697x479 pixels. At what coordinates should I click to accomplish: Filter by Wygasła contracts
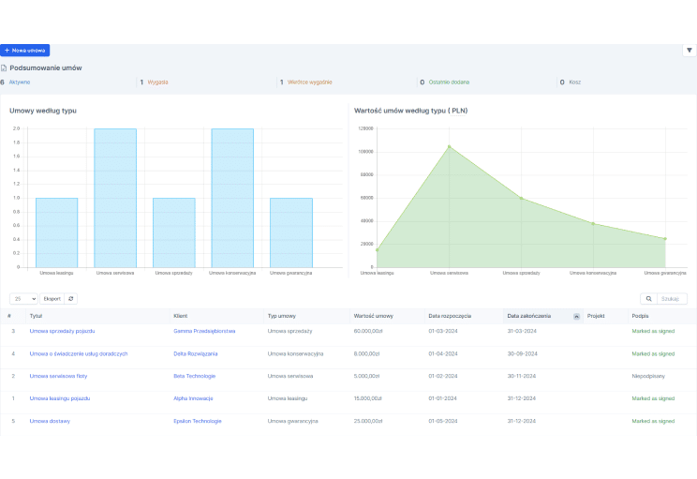[x=157, y=82]
